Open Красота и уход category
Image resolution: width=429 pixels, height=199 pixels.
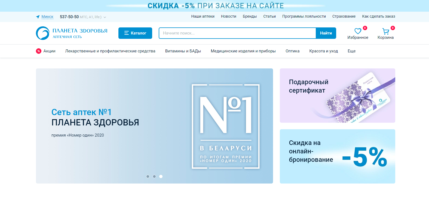point(323,51)
